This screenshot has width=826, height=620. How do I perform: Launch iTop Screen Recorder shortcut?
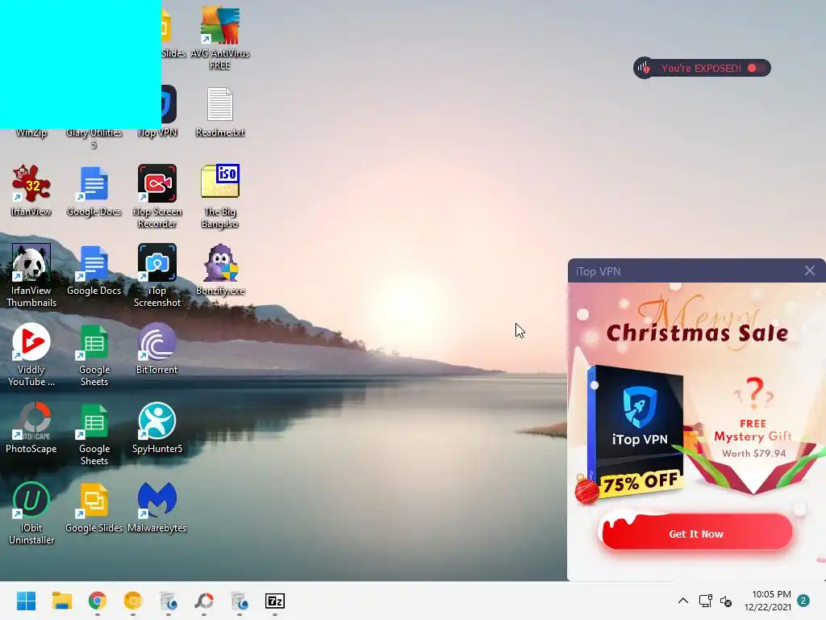click(157, 183)
